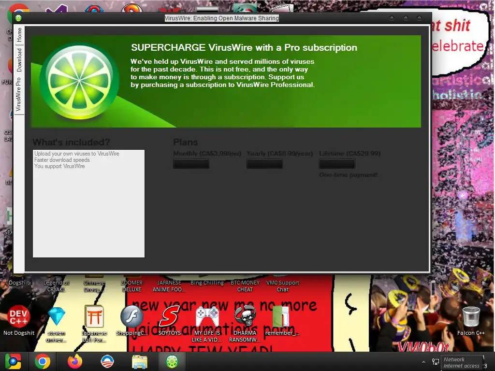Screen dimensions: 495x371
Task: Click the lime logo in the banner
Action: pos(79,82)
